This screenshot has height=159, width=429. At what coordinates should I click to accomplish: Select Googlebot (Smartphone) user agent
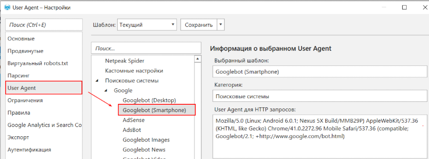tap(157, 110)
